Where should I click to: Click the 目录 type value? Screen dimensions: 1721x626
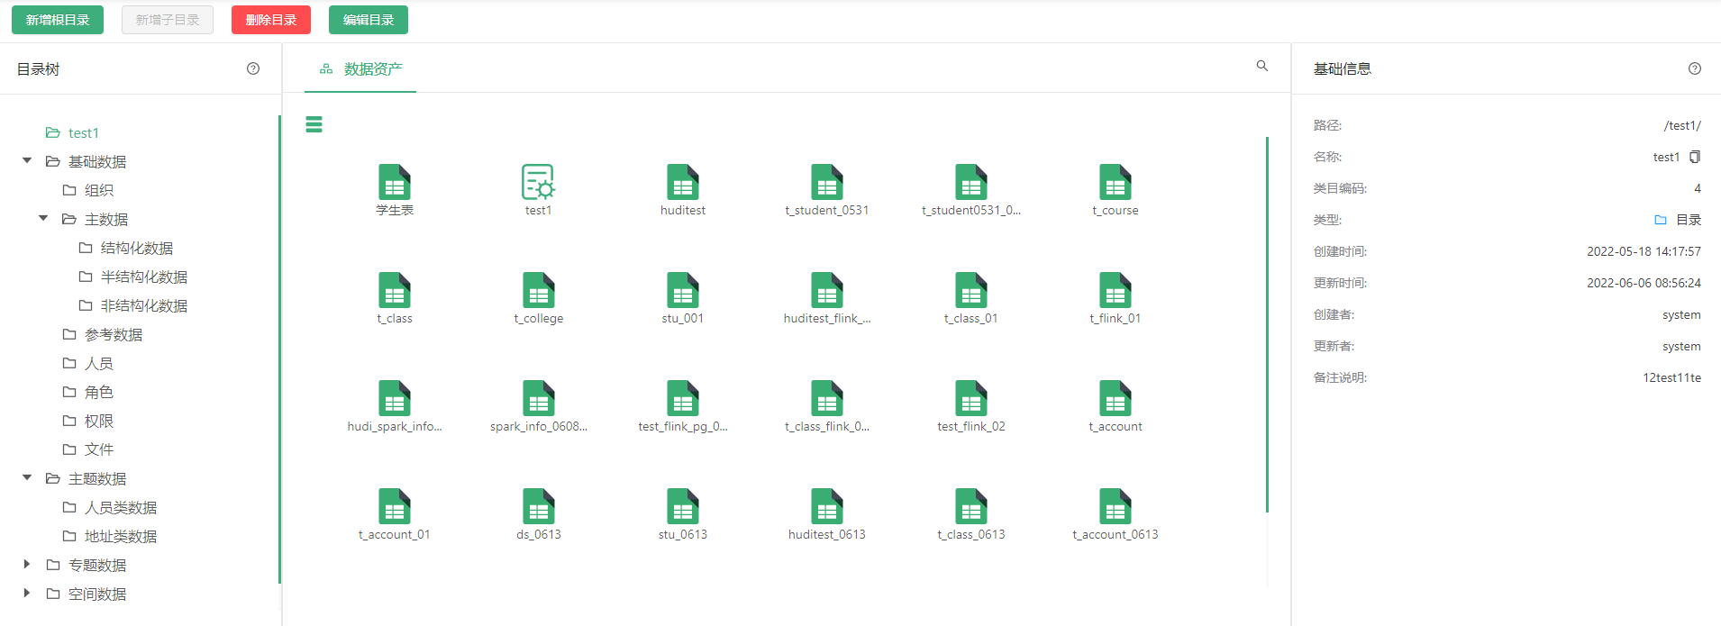[x=1689, y=220]
